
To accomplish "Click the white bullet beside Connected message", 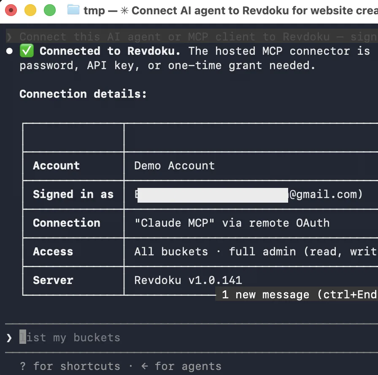I will tap(9, 51).
